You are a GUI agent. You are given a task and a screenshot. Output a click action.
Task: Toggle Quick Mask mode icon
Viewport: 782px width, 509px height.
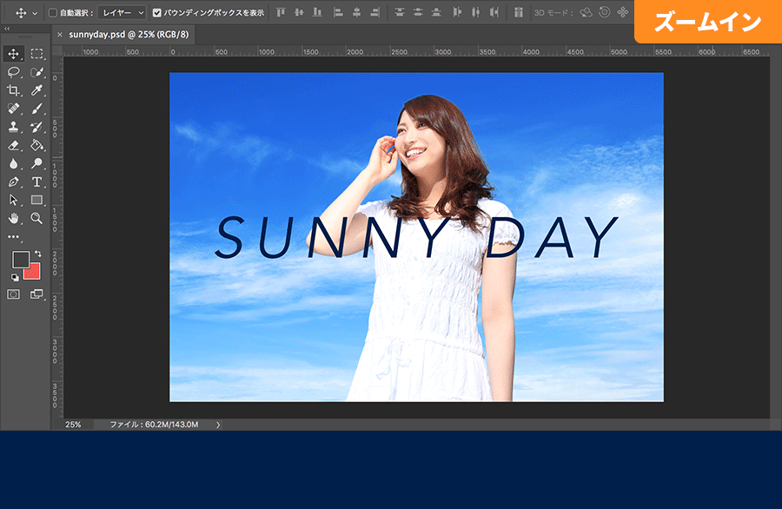14,294
